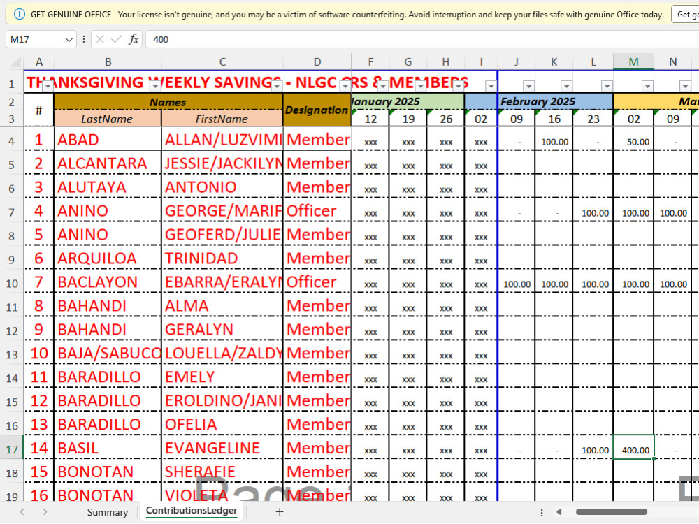Open filter dropdown in column C header
This screenshot has height=524, width=699.
click(277, 85)
